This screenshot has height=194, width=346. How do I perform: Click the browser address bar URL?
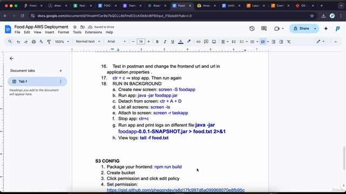coord(114,16)
